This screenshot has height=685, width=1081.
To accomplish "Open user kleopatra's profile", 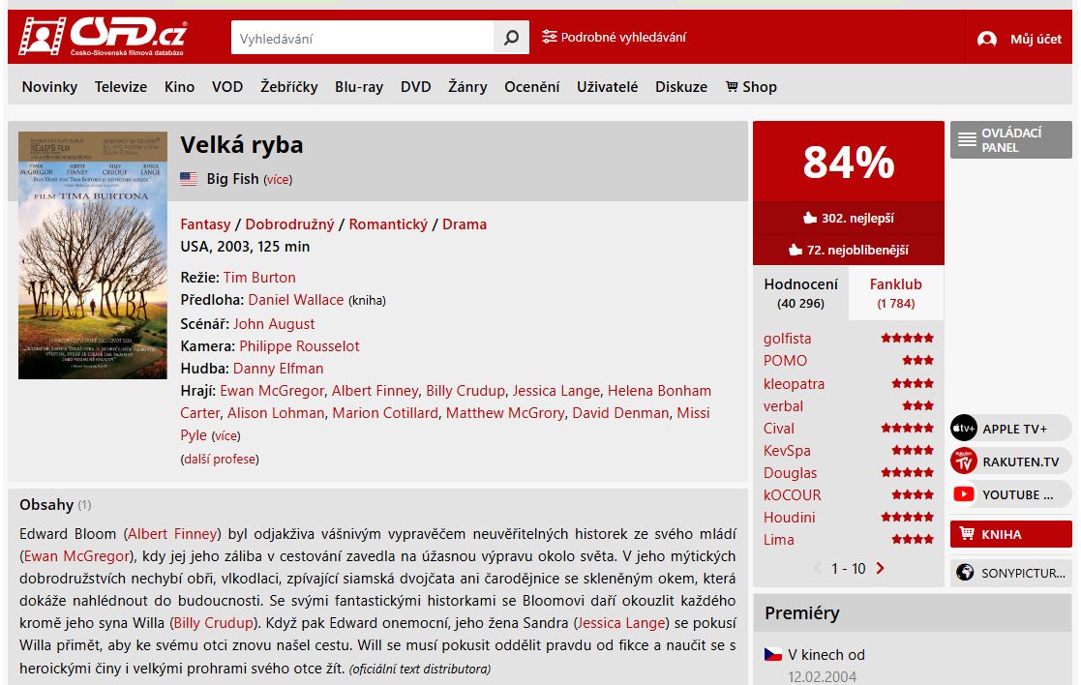I will point(794,384).
